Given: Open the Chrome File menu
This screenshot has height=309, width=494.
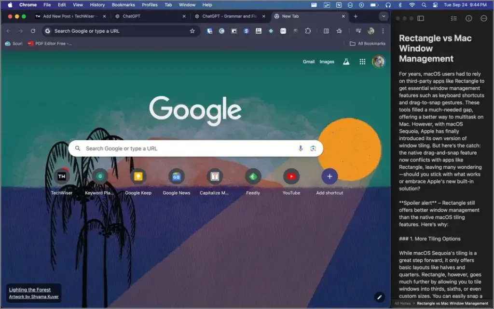Looking at the screenshot, I should coord(47,5).
